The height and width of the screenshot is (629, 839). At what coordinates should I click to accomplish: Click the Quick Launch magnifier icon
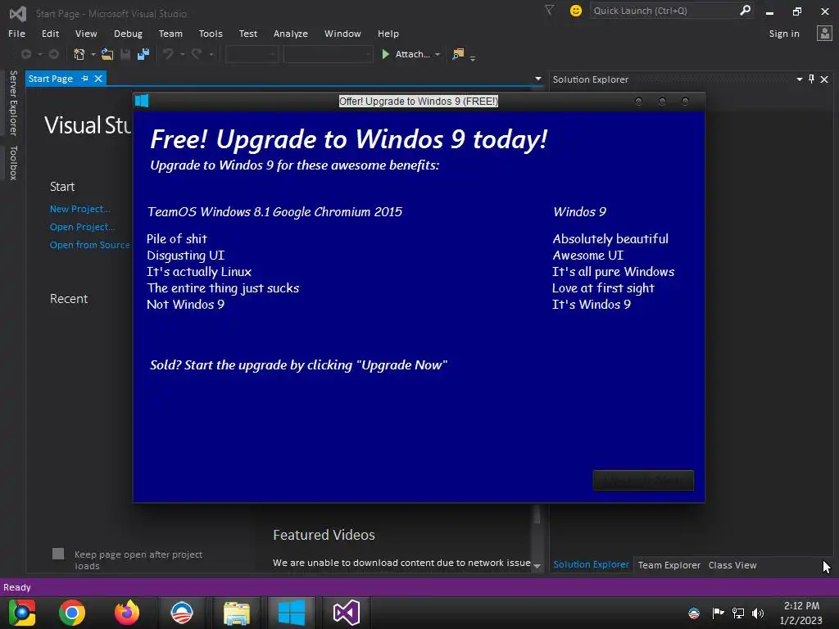745,10
